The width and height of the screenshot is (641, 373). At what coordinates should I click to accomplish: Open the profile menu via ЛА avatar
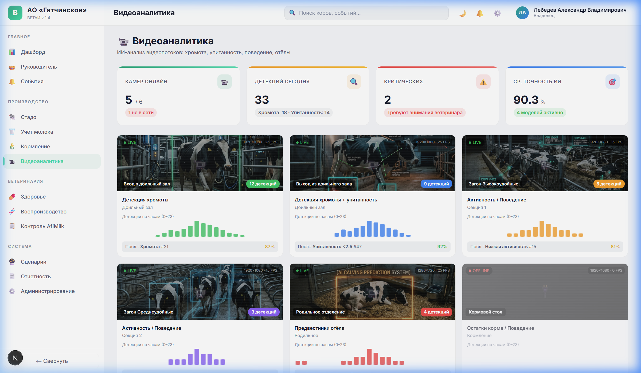[x=523, y=13]
